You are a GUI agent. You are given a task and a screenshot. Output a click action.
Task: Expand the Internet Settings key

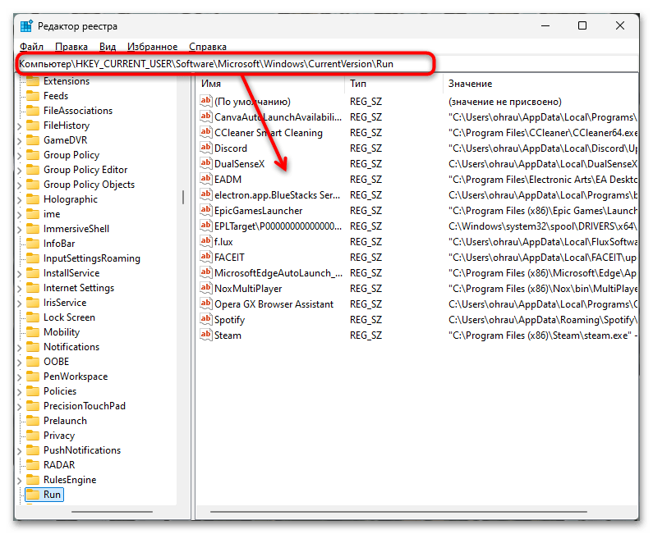pyautogui.click(x=20, y=288)
